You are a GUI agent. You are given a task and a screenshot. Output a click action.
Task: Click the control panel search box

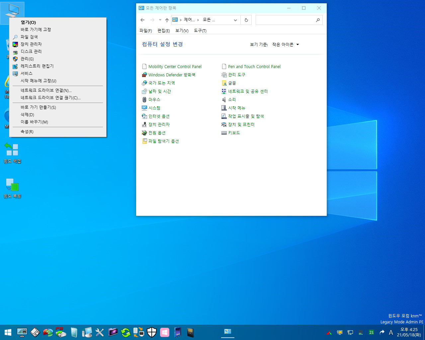[x=289, y=20]
